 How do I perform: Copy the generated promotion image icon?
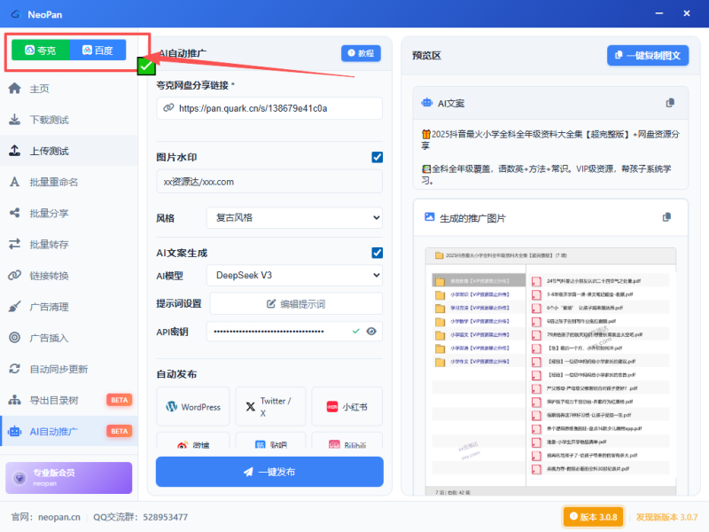[667, 217]
